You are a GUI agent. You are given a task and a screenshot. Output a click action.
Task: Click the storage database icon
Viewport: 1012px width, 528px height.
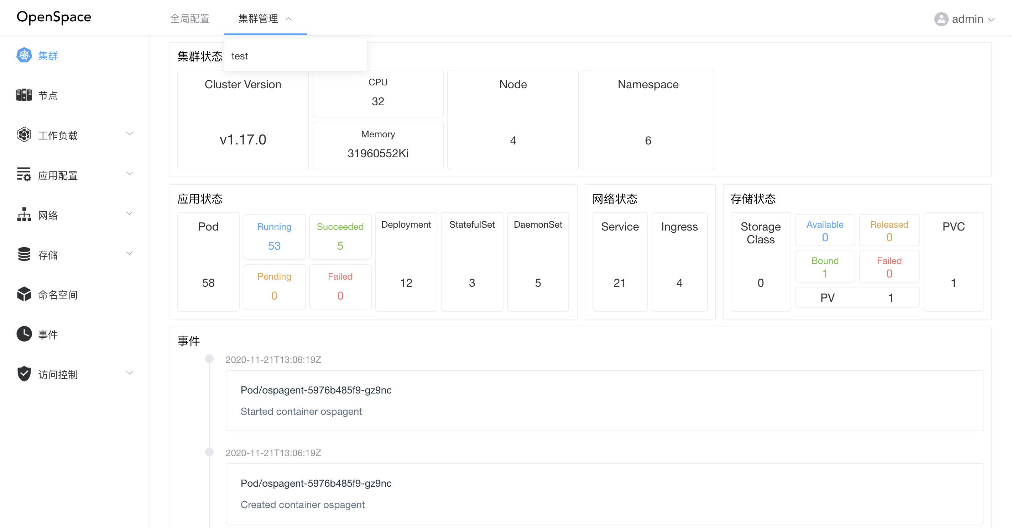coord(24,254)
